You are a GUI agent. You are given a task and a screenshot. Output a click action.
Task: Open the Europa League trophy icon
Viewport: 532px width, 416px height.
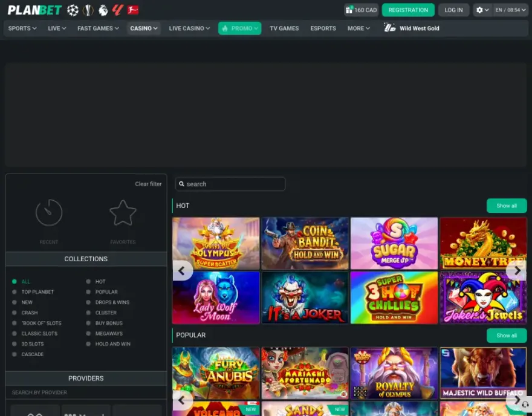88,10
